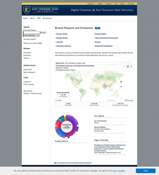The width and height of the screenshot is (159, 175).
Task: Click the Recent Downloads counter box
Action: pyautogui.click(x=63, y=96)
